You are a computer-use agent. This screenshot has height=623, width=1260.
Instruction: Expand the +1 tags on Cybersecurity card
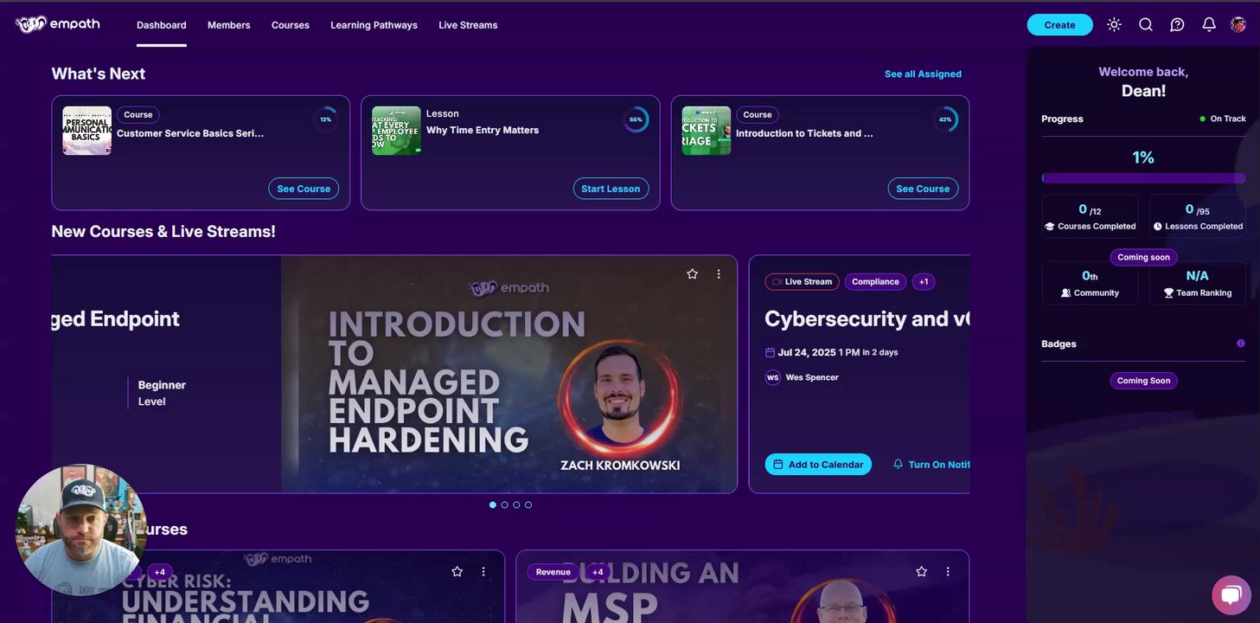[924, 282]
